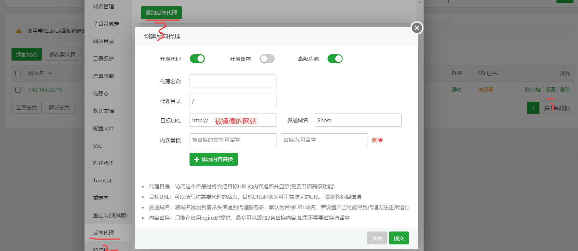The width and height of the screenshot is (578, 251).
Task: Click the 添加内容替换 button
Action: point(214,159)
